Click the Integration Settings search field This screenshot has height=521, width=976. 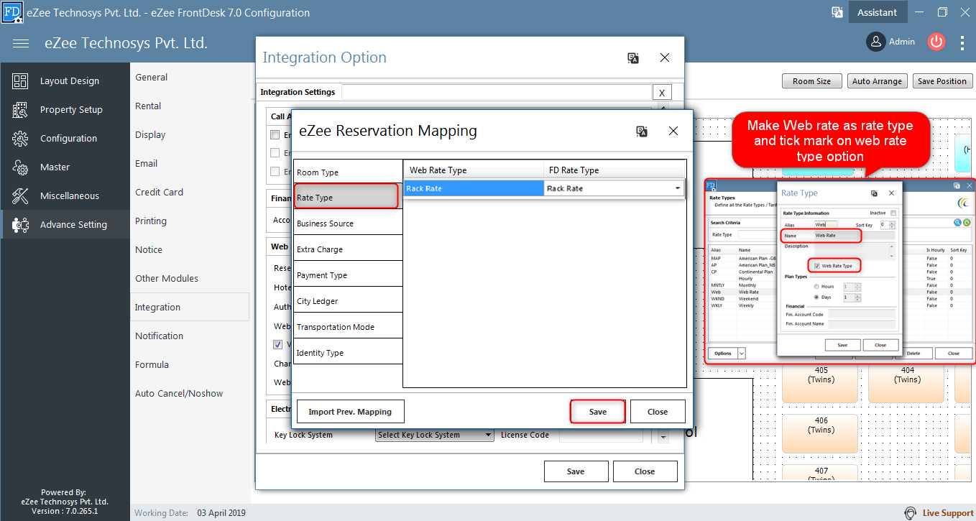(x=496, y=92)
